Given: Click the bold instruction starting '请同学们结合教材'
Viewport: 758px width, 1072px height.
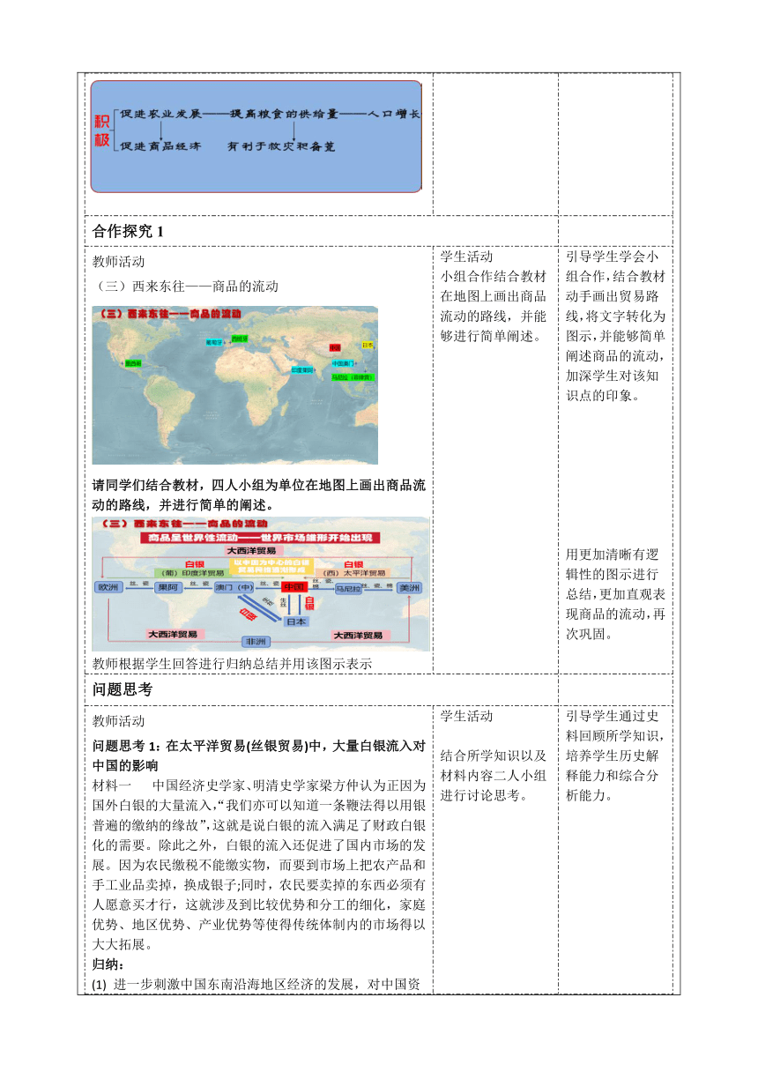Looking at the screenshot, I should coord(259,495).
